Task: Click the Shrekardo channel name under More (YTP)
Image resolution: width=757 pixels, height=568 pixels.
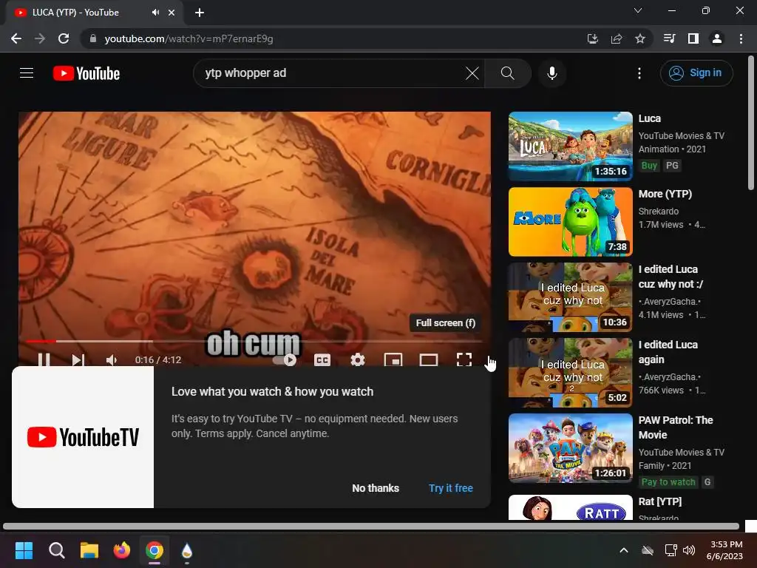Action: pos(659,212)
